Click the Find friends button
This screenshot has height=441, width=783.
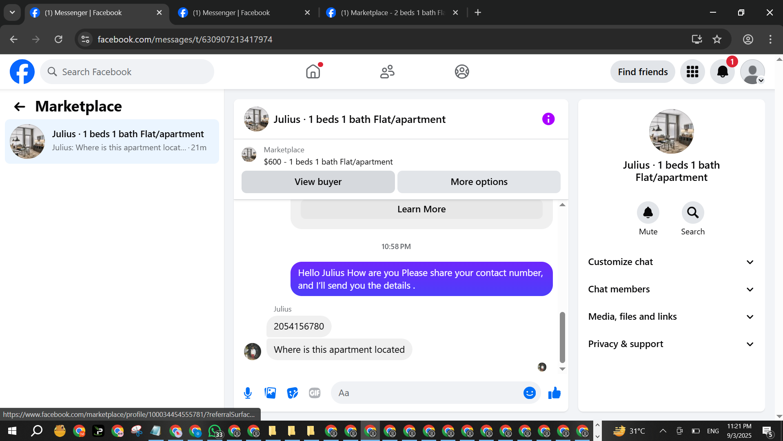click(643, 72)
